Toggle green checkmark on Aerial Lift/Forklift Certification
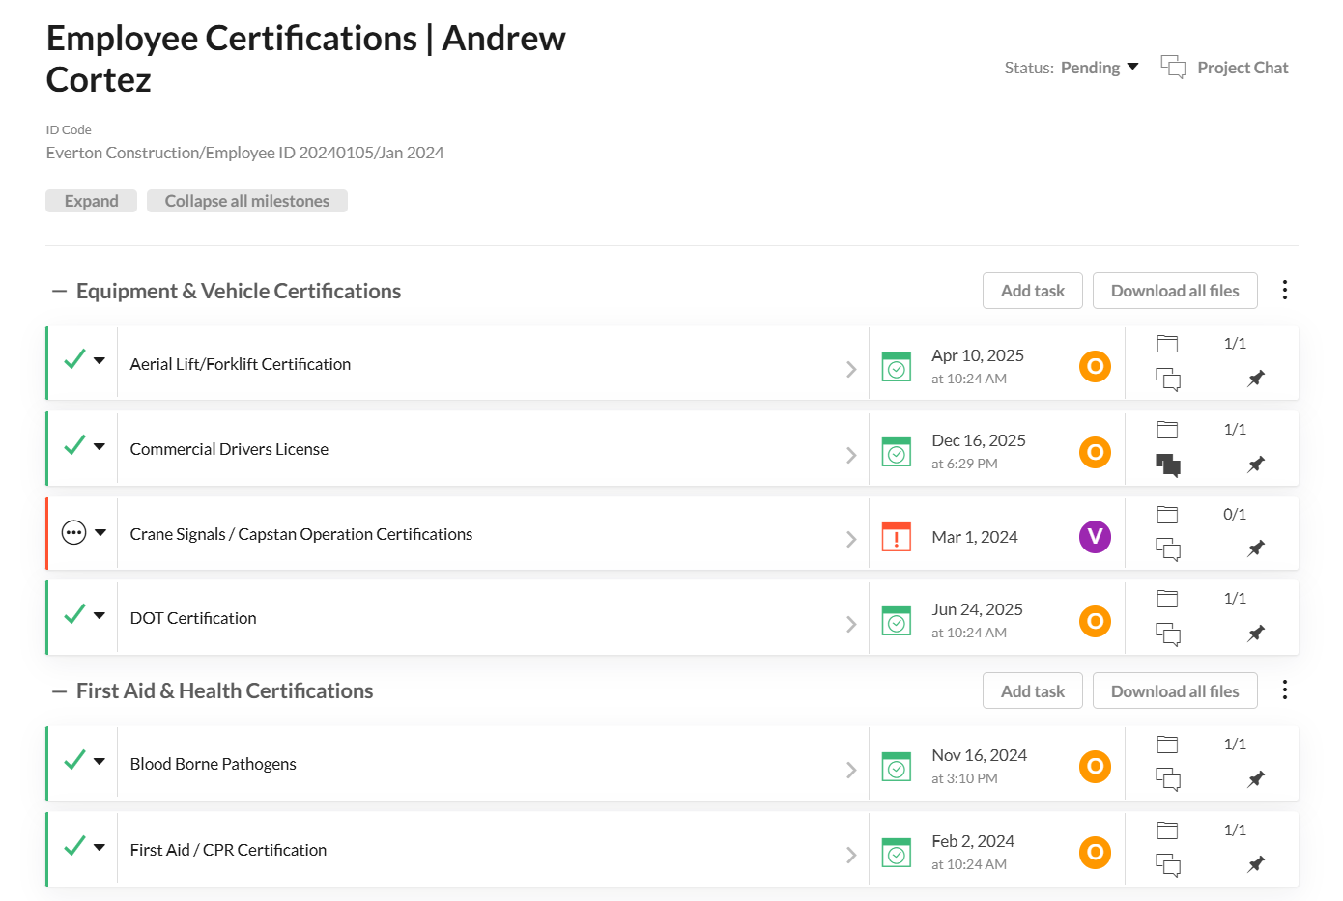The height and width of the screenshot is (901, 1343). [74, 360]
